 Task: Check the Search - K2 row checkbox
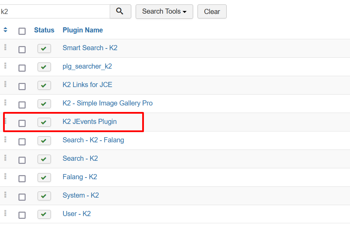click(22, 160)
